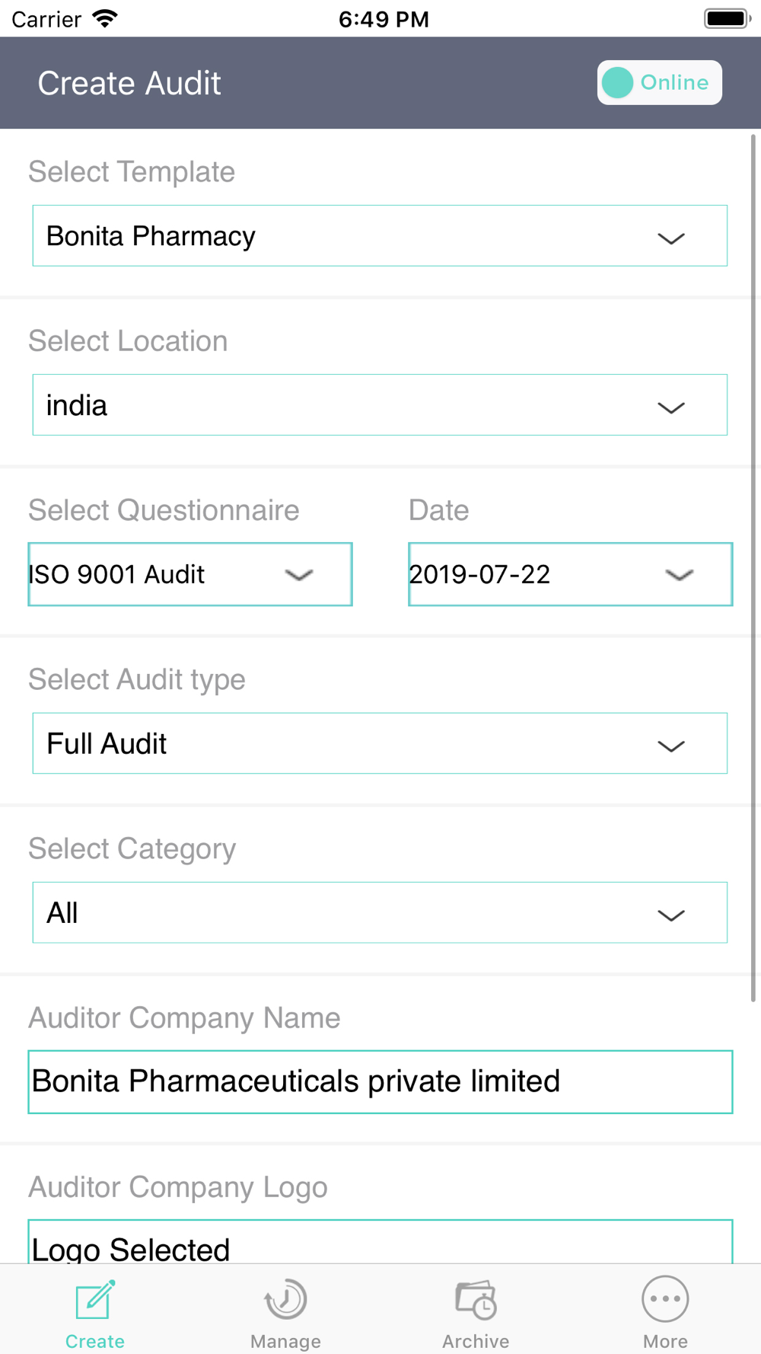
Task: Switch to the Archive tab label
Action: point(476,1341)
